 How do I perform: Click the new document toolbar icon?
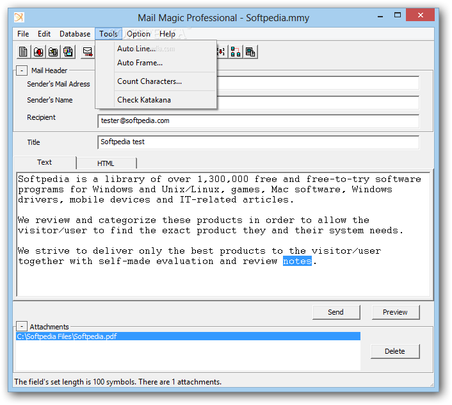coord(23,52)
